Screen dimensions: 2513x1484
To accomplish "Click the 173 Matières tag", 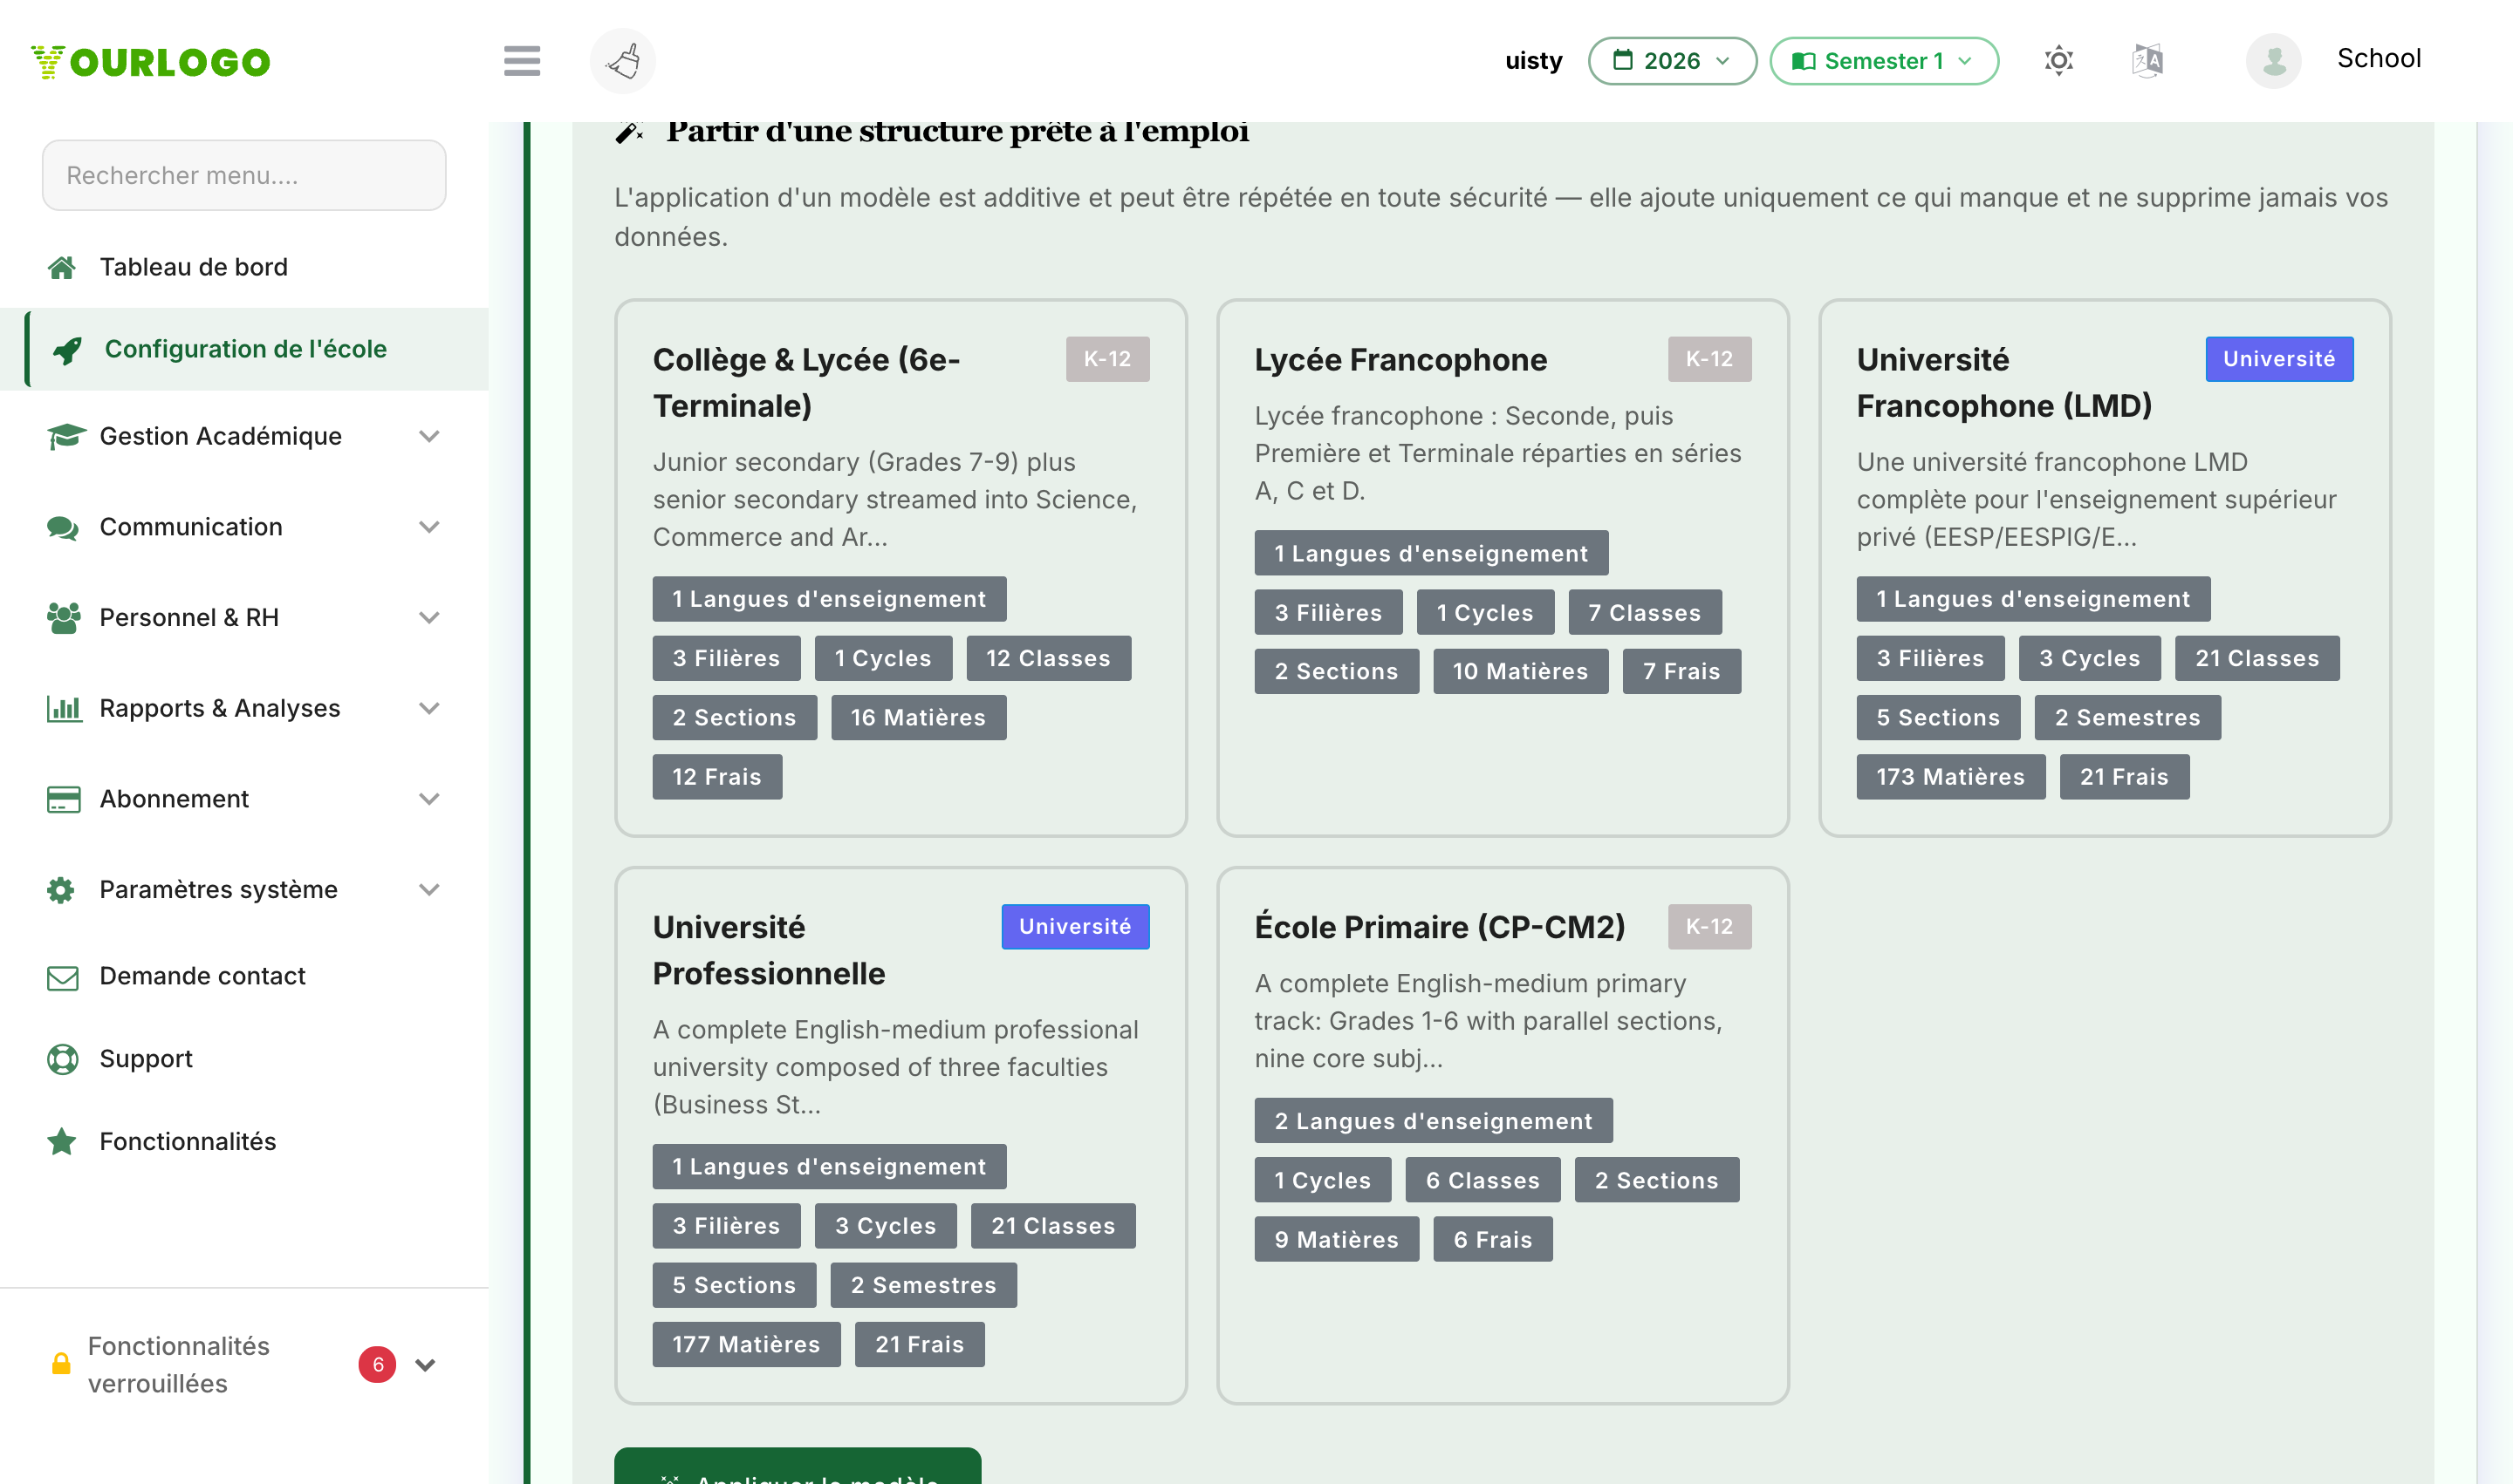I will point(1950,777).
